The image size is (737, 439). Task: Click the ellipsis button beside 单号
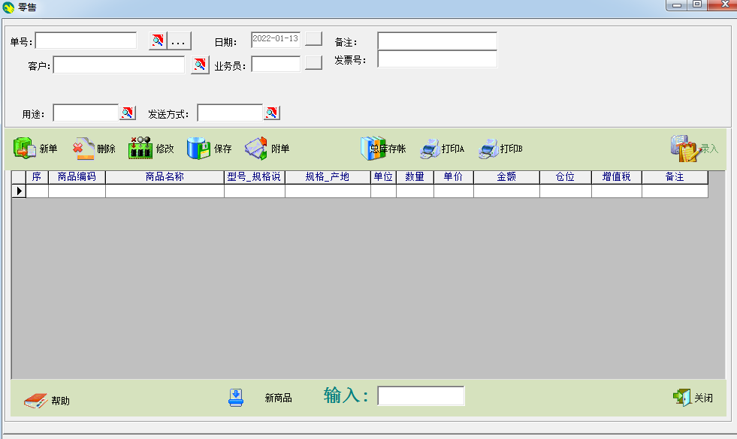tap(179, 41)
